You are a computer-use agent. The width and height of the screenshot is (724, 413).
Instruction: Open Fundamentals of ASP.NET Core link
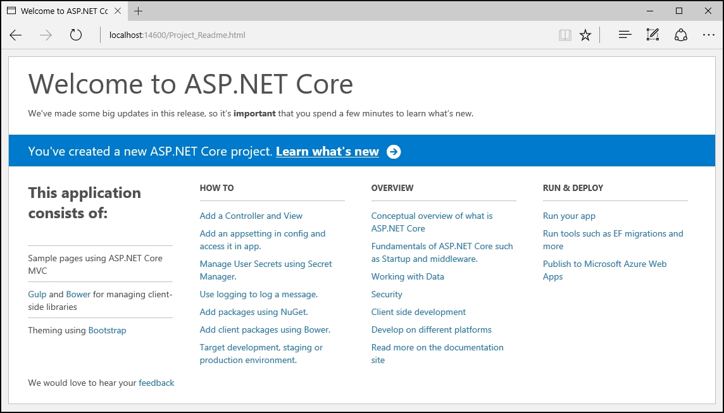(442, 252)
